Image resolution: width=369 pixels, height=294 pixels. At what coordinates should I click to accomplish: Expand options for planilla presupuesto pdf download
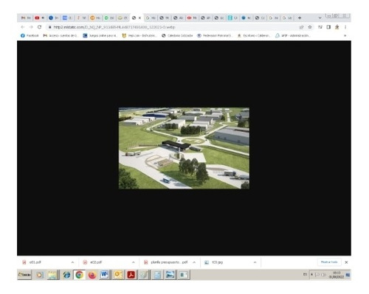click(194, 262)
